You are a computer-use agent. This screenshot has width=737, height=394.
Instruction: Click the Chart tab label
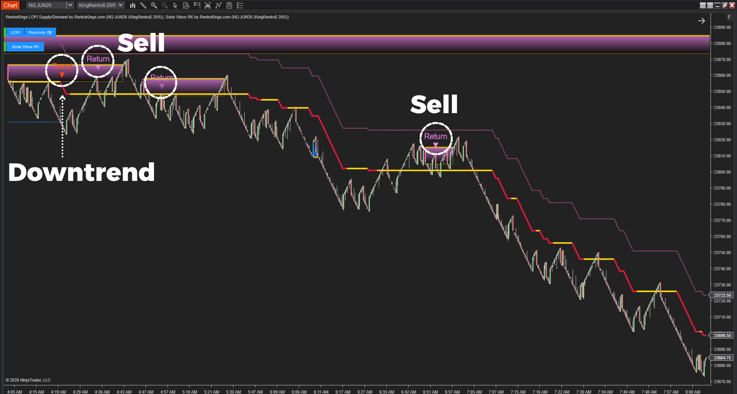10,5
